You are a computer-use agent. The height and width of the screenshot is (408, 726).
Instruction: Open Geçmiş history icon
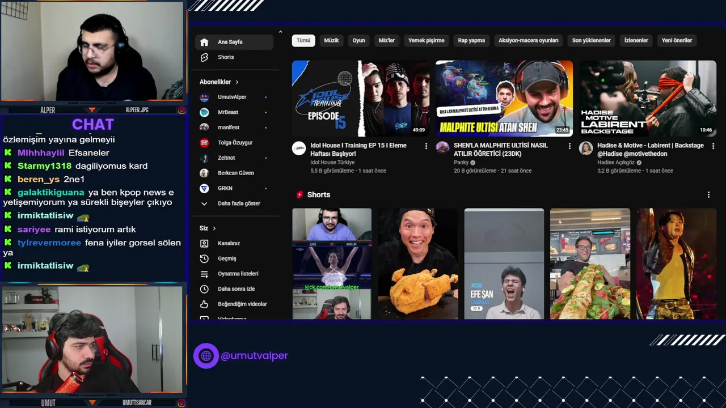click(204, 258)
